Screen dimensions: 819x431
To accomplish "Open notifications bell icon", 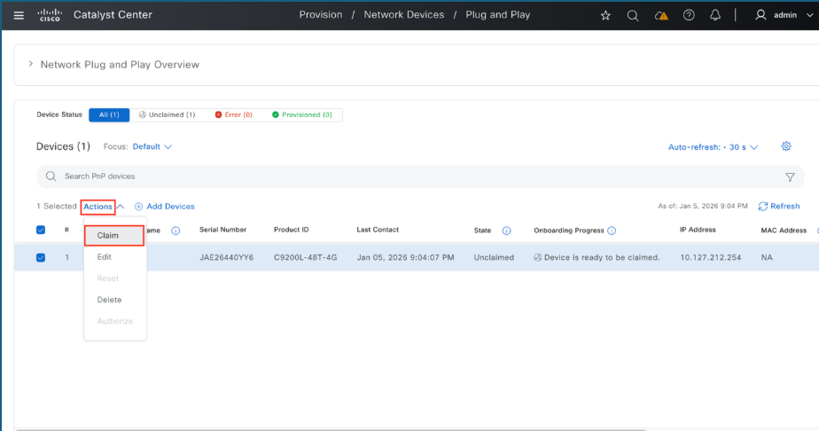I will point(715,15).
